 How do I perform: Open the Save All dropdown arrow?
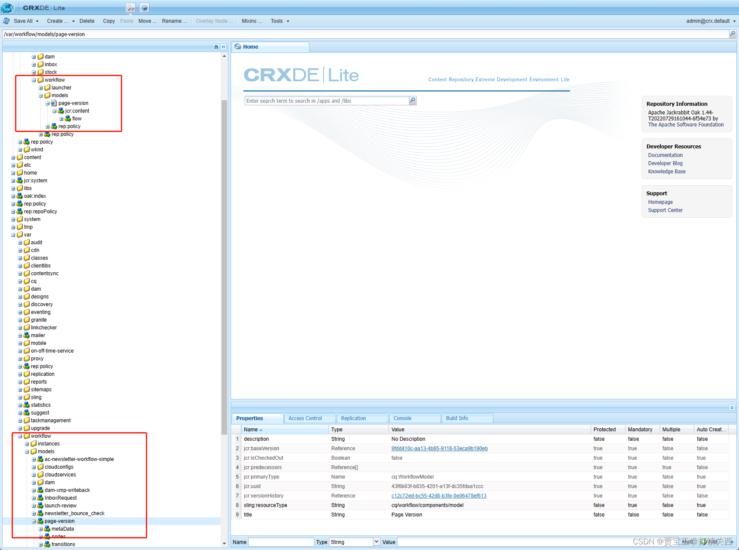[37, 21]
